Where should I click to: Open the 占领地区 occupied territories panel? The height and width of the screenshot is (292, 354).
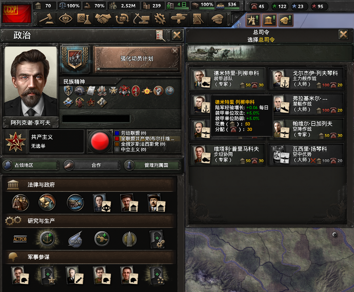tap(30, 165)
